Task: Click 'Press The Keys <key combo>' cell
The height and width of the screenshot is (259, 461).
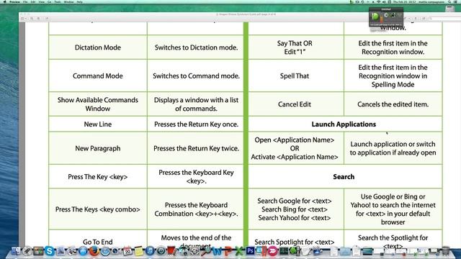Action: 98,209
